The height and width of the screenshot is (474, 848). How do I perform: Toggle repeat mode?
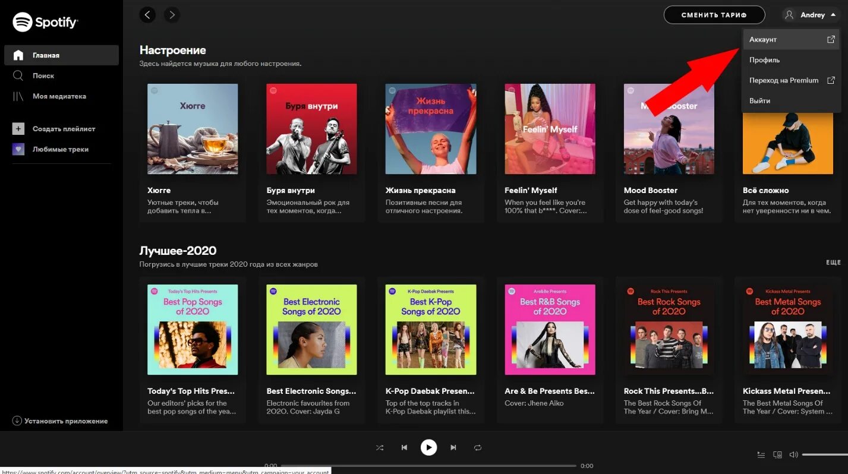477,447
